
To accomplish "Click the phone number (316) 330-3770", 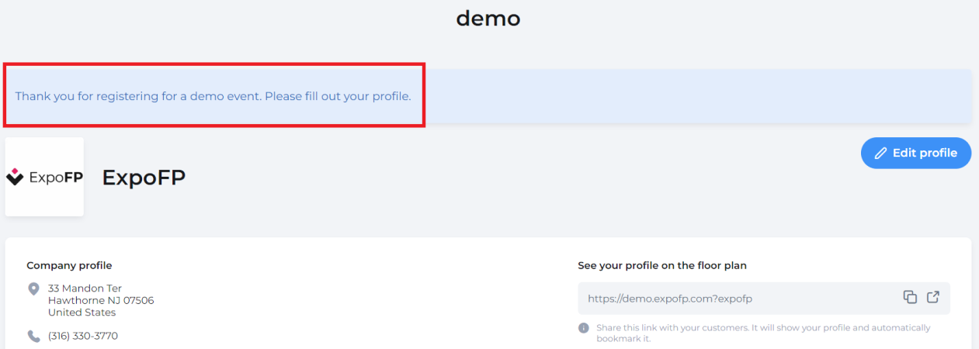I will 83,336.
